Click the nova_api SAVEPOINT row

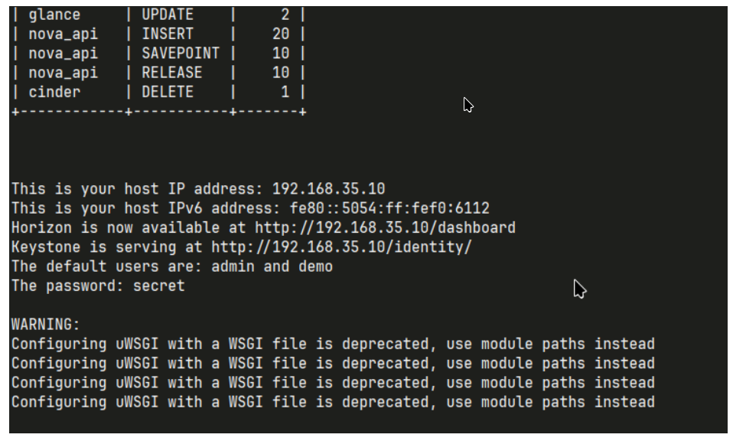(x=159, y=54)
